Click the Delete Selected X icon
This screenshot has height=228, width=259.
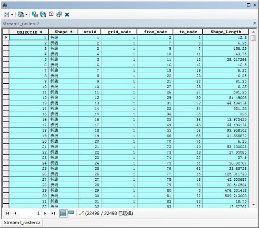pyautogui.click(x=67, y=15)
